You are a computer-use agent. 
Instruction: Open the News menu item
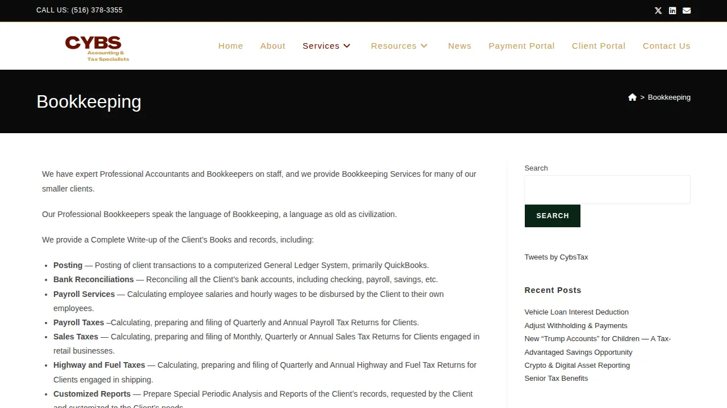[459, 46]
